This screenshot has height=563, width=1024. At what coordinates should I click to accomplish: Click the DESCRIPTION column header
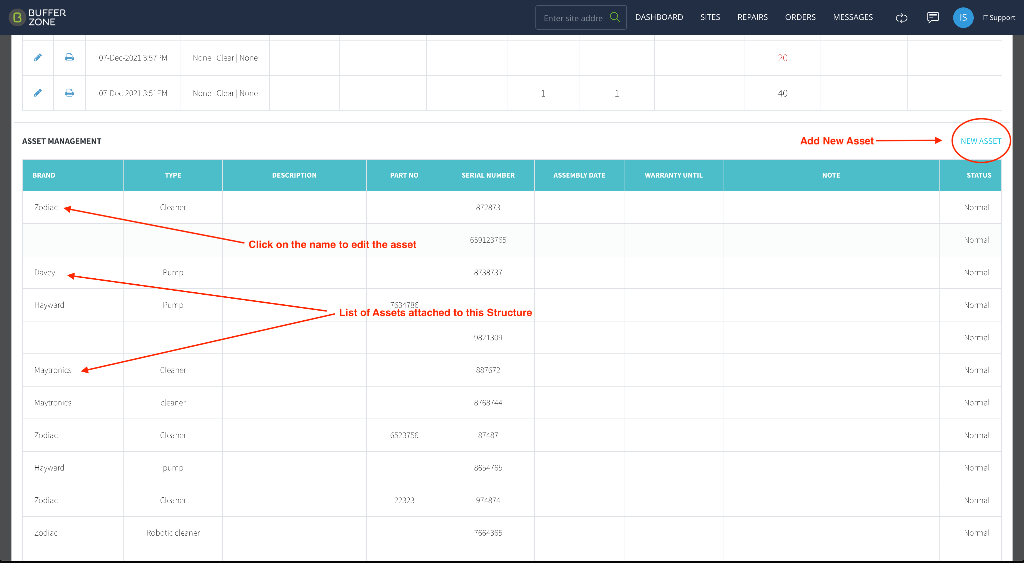click(x=294, y=175)
